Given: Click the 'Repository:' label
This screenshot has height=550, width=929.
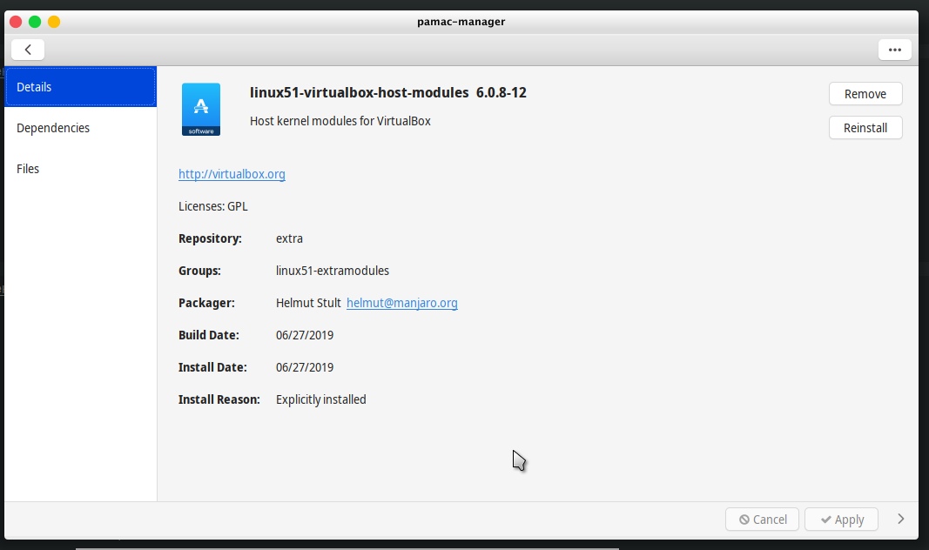Looking at the screenshot, I should click(x=210, y=238).
